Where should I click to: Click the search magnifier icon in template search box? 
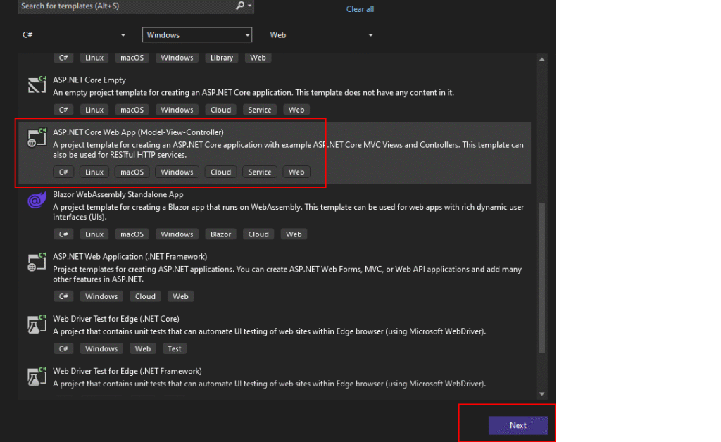pyautogui.click(x=239, y=6)
